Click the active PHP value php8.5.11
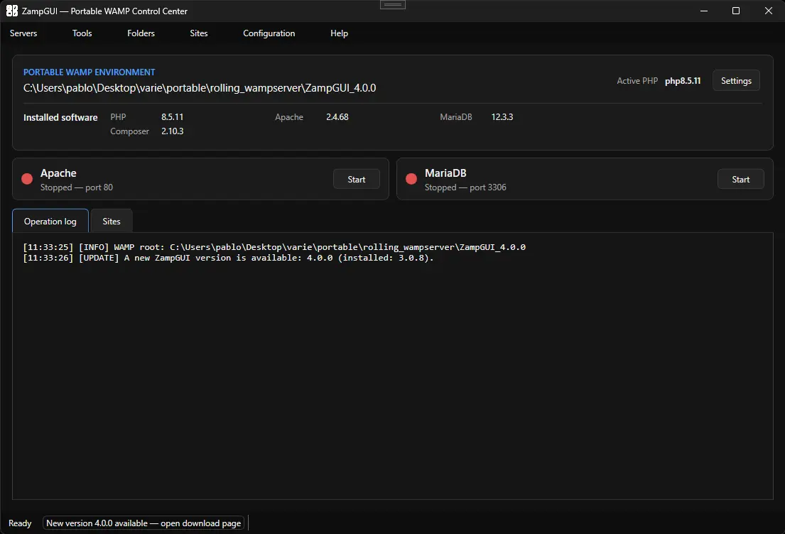This screenshot has width=785, height=534. (x=683, y=80)
